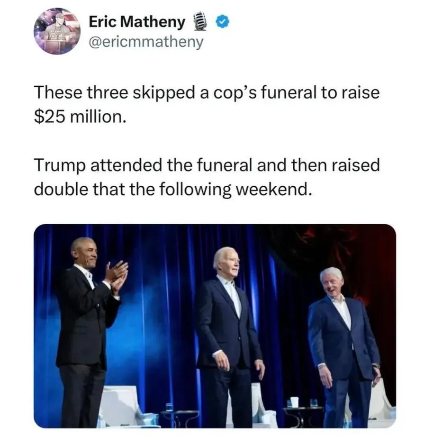Click the microphone emoji beside the name
The image size is (424, 437).
click(200, 22)
